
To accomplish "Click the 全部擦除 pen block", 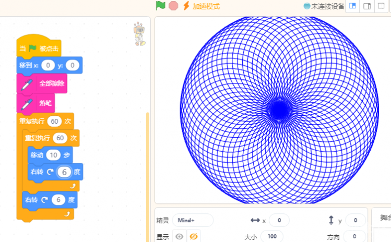I will [42, 83].
